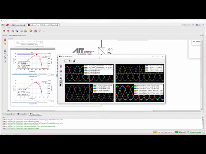Click the second toolbar icon with red mark

coord(8,31)
